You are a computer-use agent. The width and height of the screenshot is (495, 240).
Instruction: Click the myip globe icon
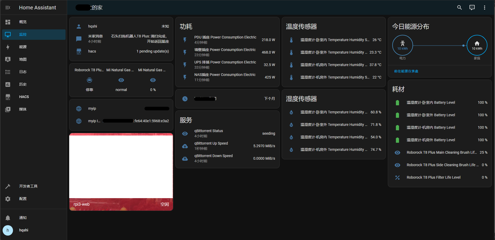coord(79,109)
